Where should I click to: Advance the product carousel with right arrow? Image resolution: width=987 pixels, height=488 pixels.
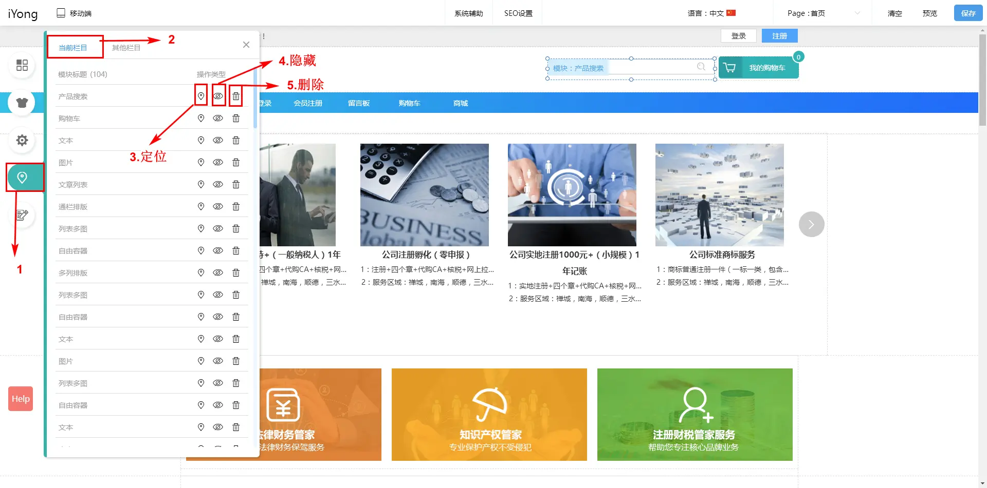(811, 224)
